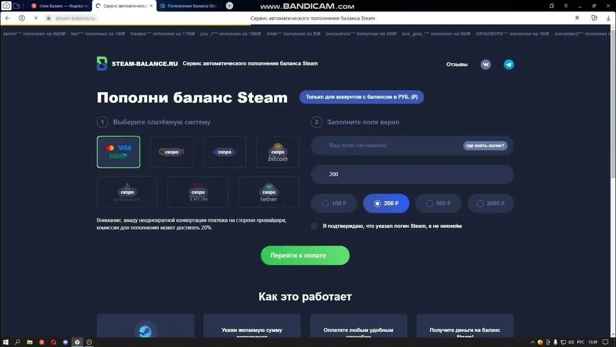The width and height of the screenshot is (616, 347).
Task: Select the second payment tile marked скоро
Action: click(172, 152)
